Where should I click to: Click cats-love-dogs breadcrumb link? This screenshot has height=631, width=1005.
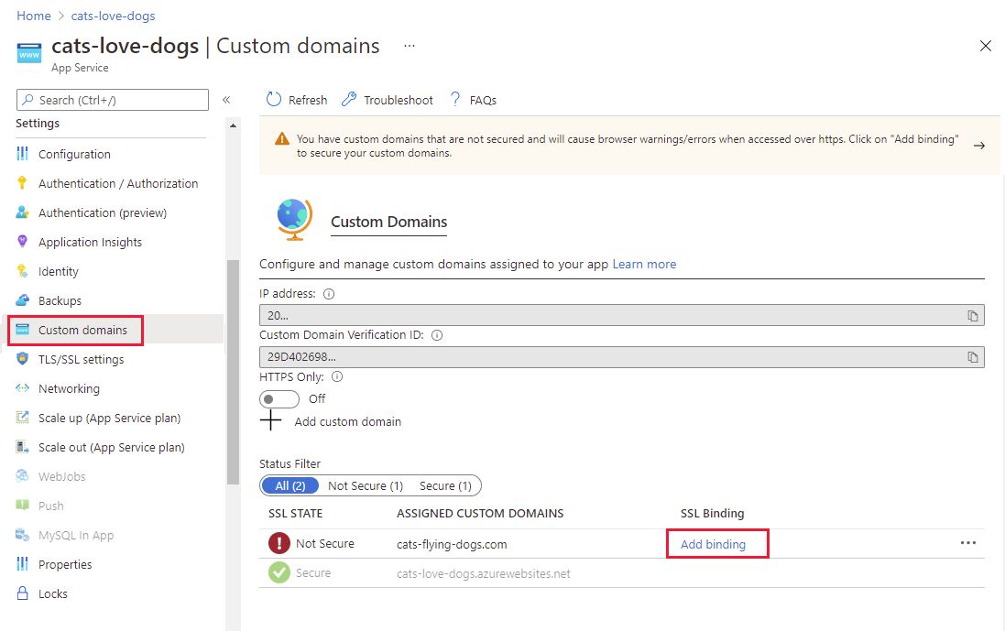(113, 16)
